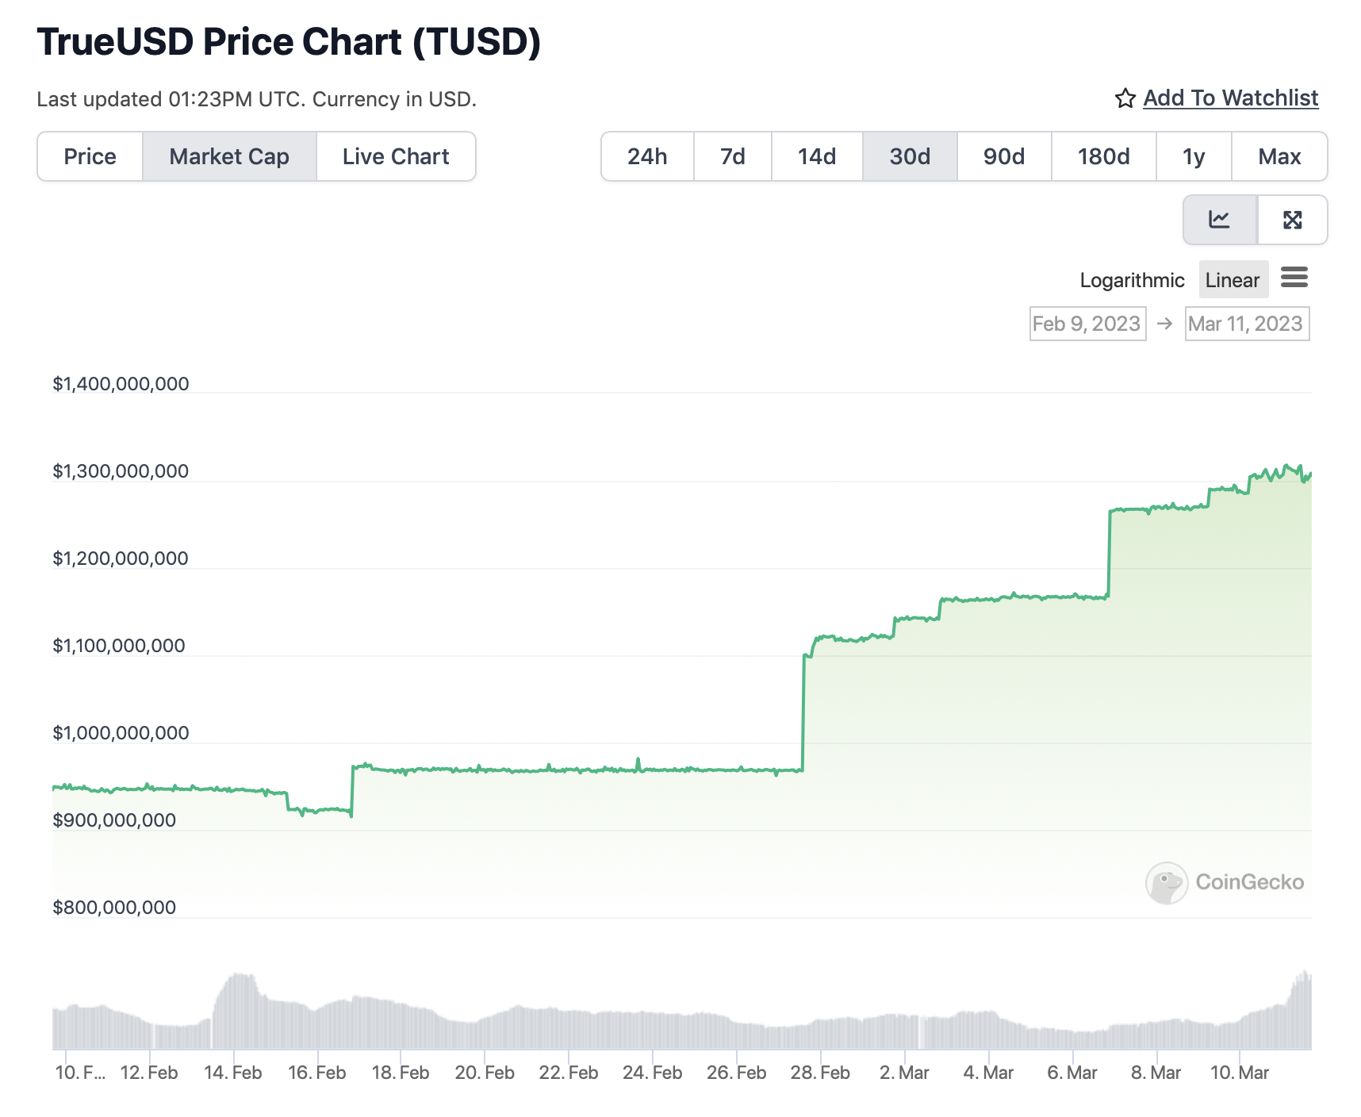Set time range to 24h

(x=647, y=156)
